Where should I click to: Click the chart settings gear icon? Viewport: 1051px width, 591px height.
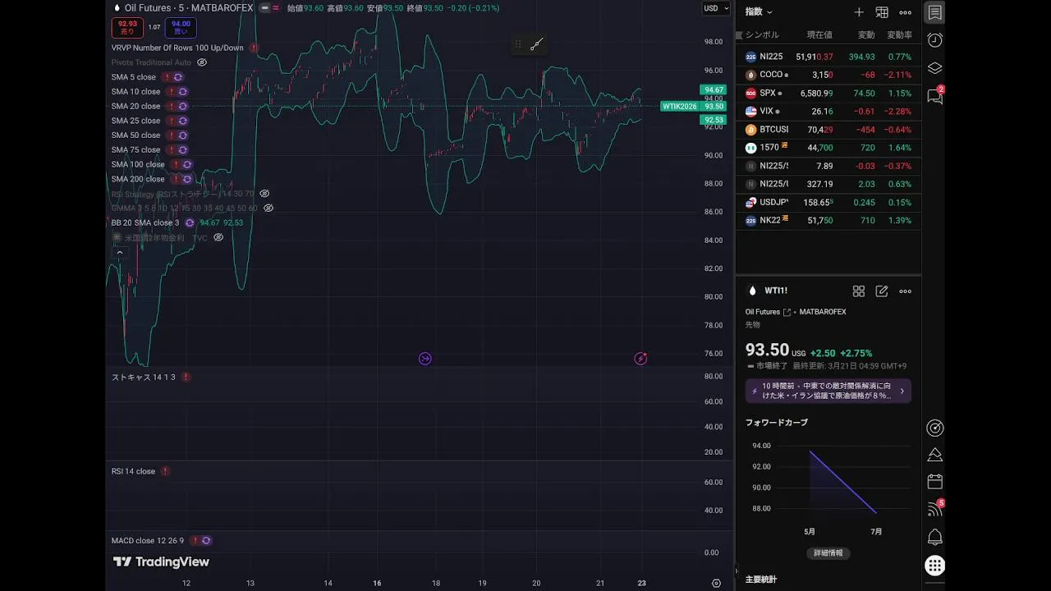(x=716, y=584)
